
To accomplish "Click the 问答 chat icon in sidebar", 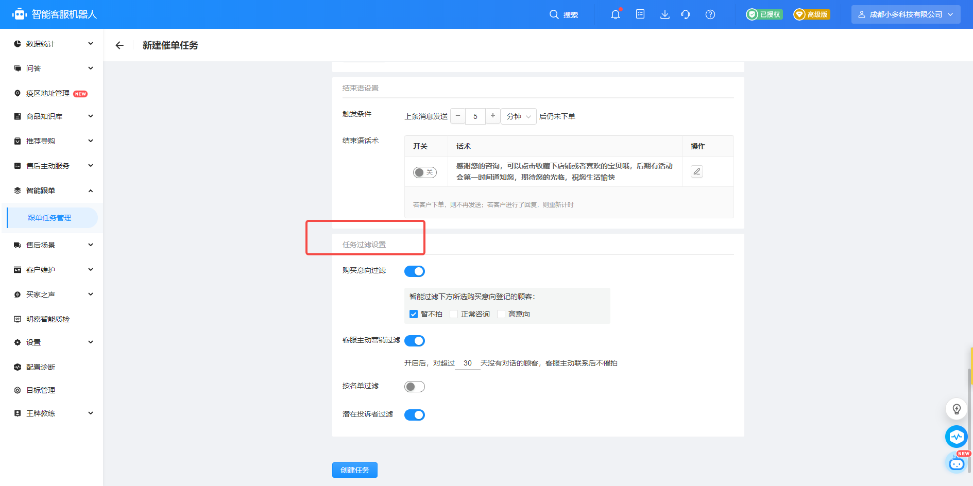I will tap(18, 68).
